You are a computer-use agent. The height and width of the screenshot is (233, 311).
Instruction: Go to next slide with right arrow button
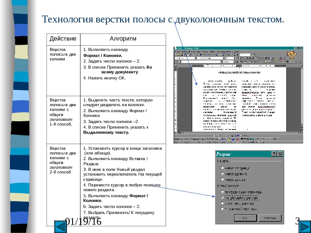coord(304,227)
